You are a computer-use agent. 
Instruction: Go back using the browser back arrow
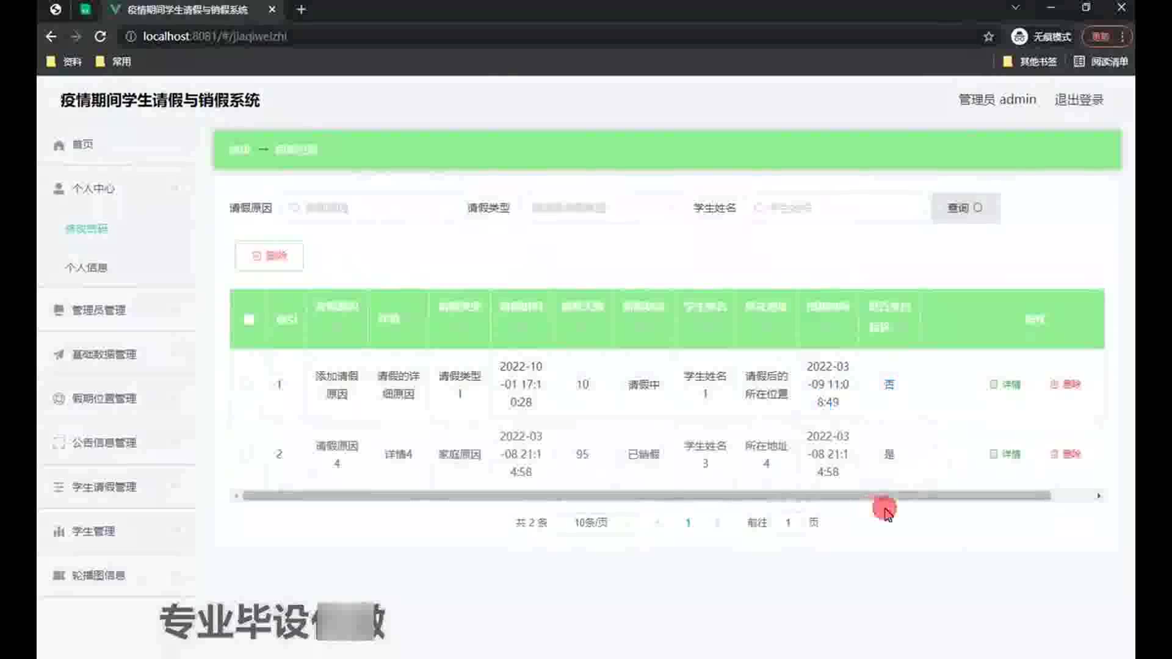[x=51, y=37]
